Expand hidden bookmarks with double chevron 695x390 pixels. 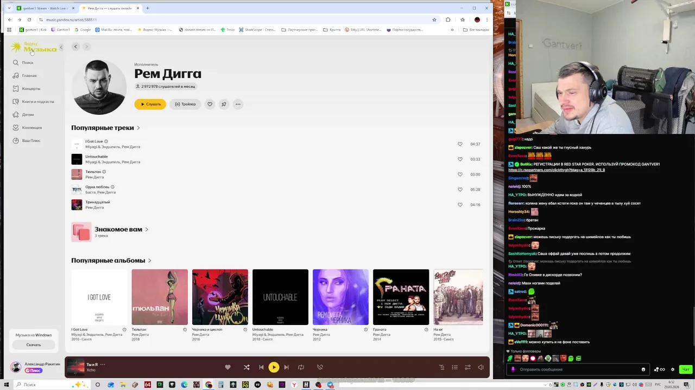[452, 30]
